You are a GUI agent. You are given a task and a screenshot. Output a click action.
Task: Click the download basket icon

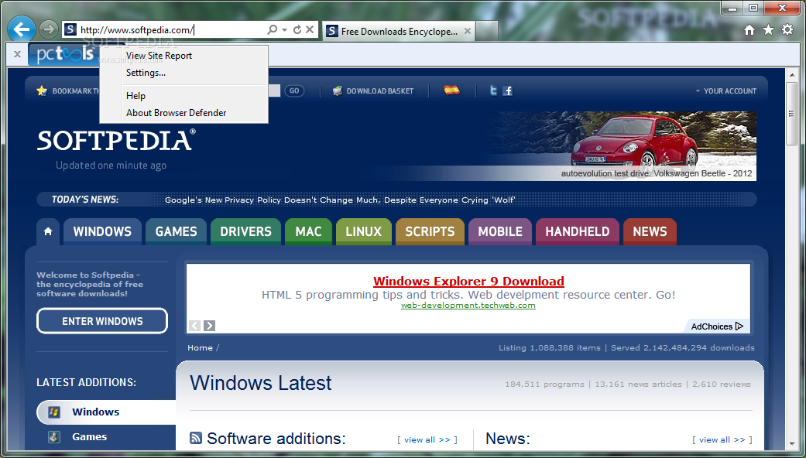click(338, 91)
